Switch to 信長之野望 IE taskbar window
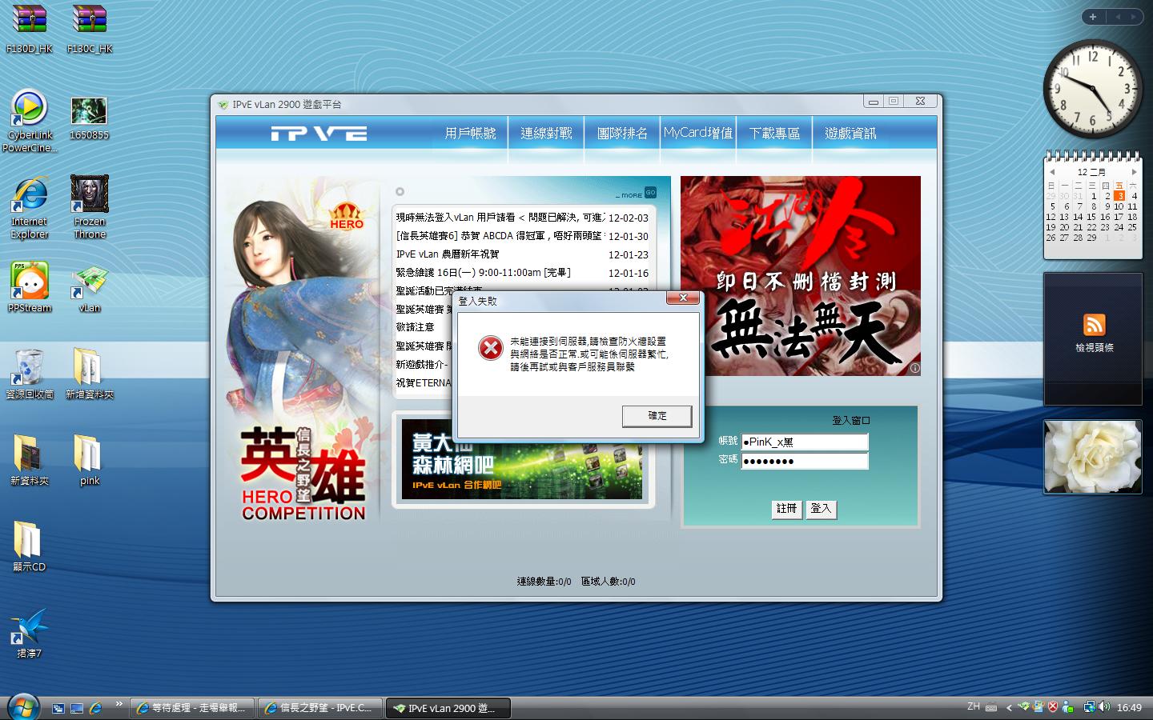The image size is (1153, 720). coord(320,708)
